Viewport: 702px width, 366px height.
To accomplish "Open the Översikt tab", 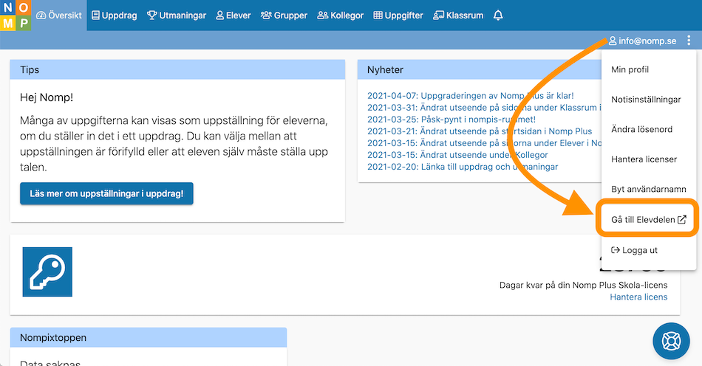I will [59, 15].
